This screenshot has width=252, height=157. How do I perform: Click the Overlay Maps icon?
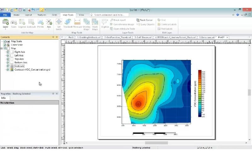pyautogui.click(x=87, y=24)
